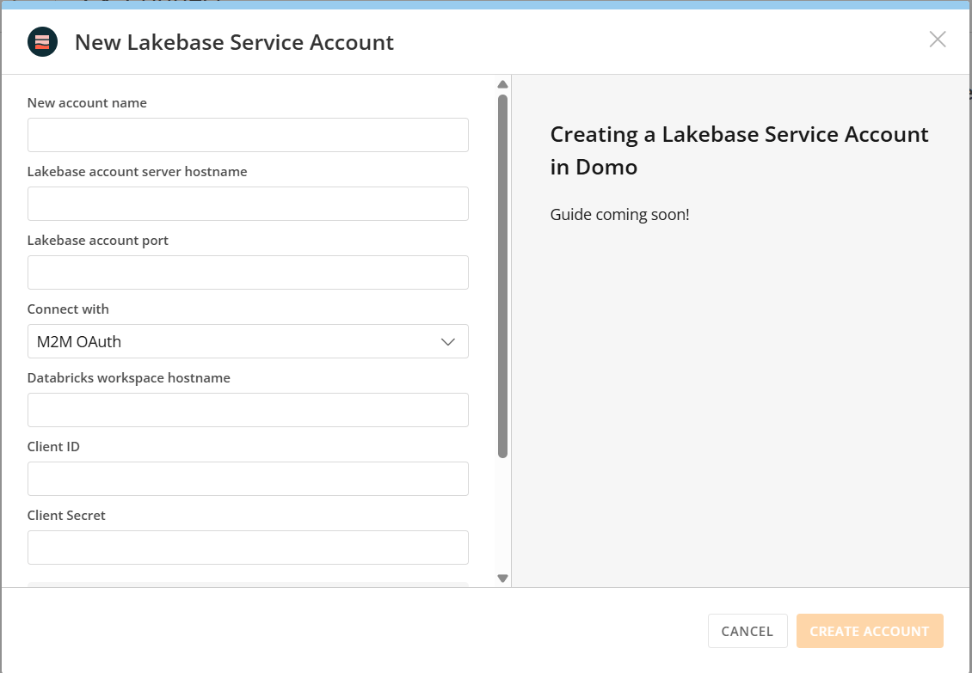The height and width of the screenshot is (673, 972).
Task: Click the 'New Lakebase Service Account' title
Action: pyautogui.click(x=234, y=42)
